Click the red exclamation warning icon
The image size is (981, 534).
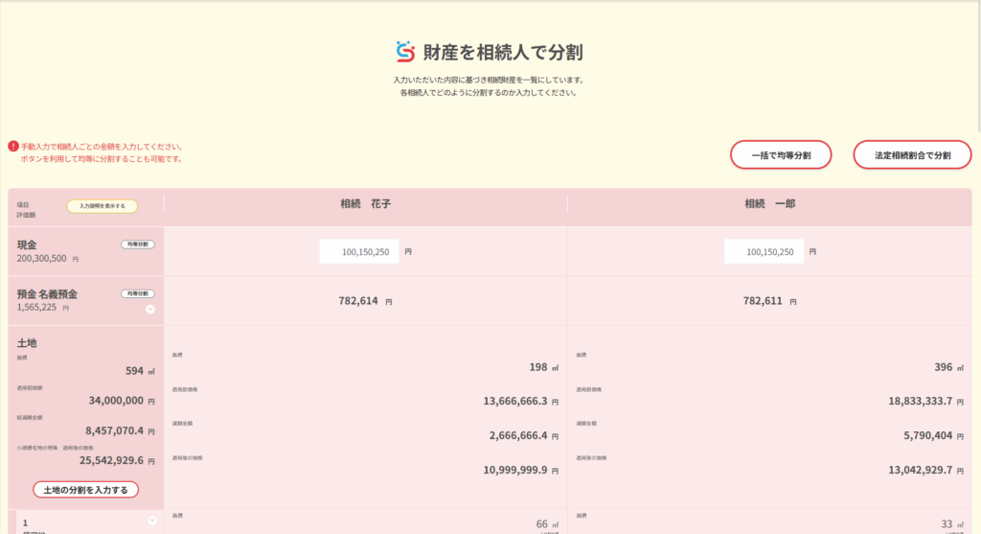tap(13, 147)
